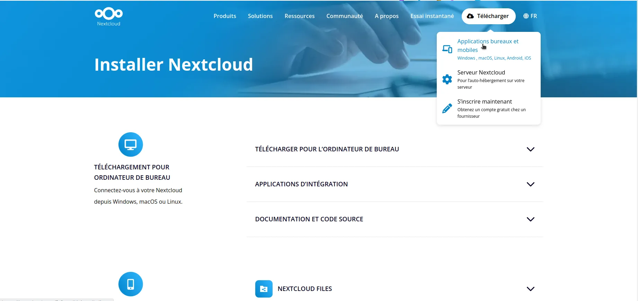Open the Communauté menu

click(x=345, y=16)
